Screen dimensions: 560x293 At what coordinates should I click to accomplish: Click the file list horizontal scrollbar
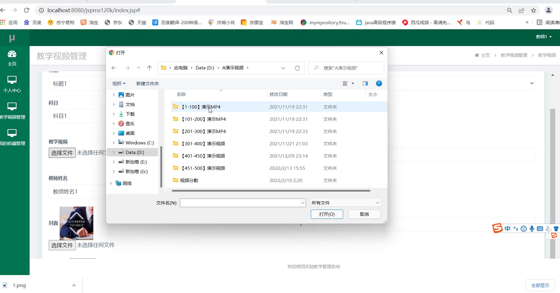(271, 190)
